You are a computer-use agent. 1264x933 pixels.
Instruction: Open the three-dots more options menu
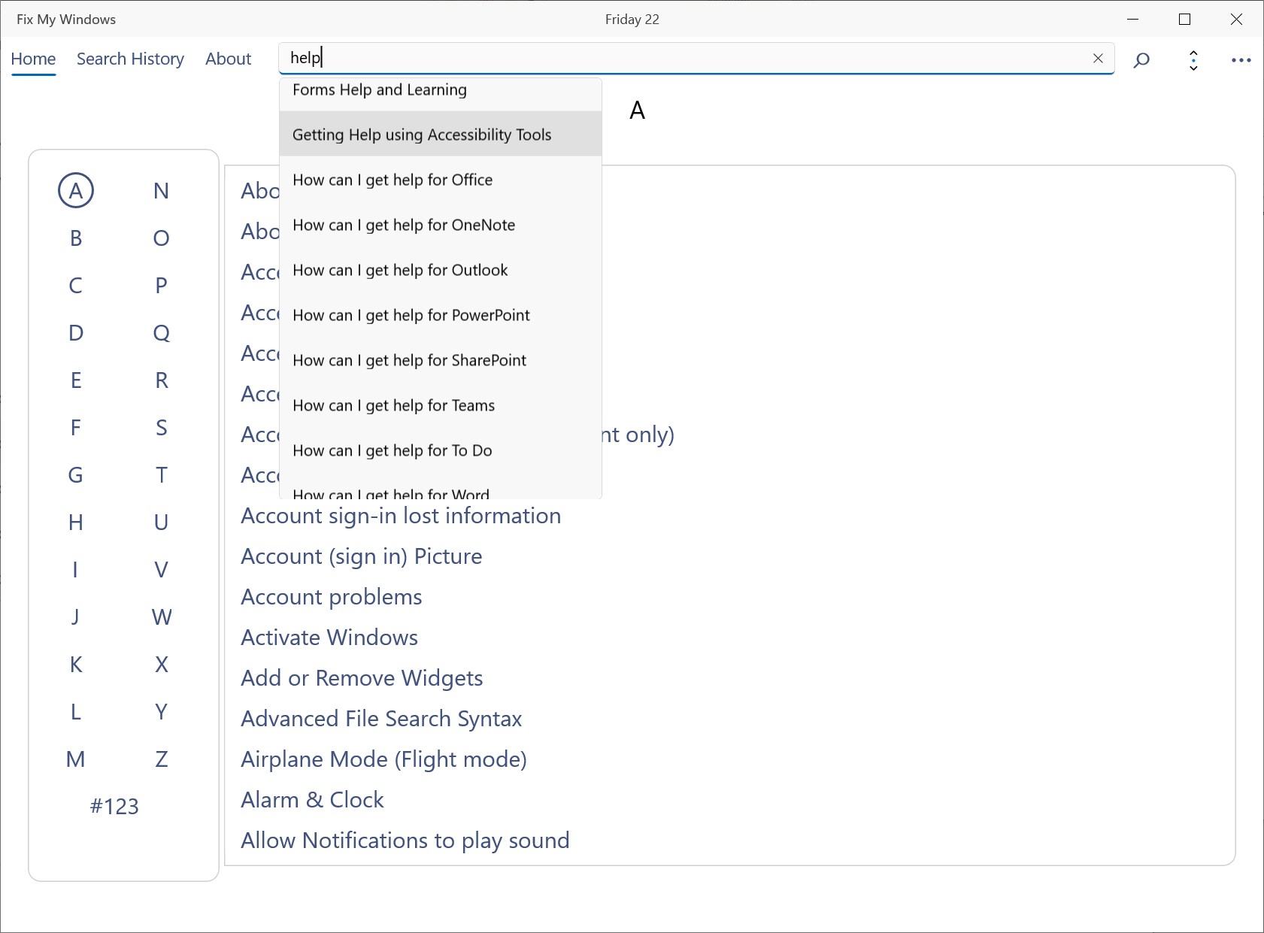1241,60
